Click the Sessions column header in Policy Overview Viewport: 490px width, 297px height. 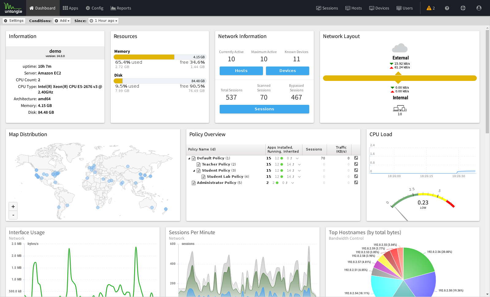[314, 150]
